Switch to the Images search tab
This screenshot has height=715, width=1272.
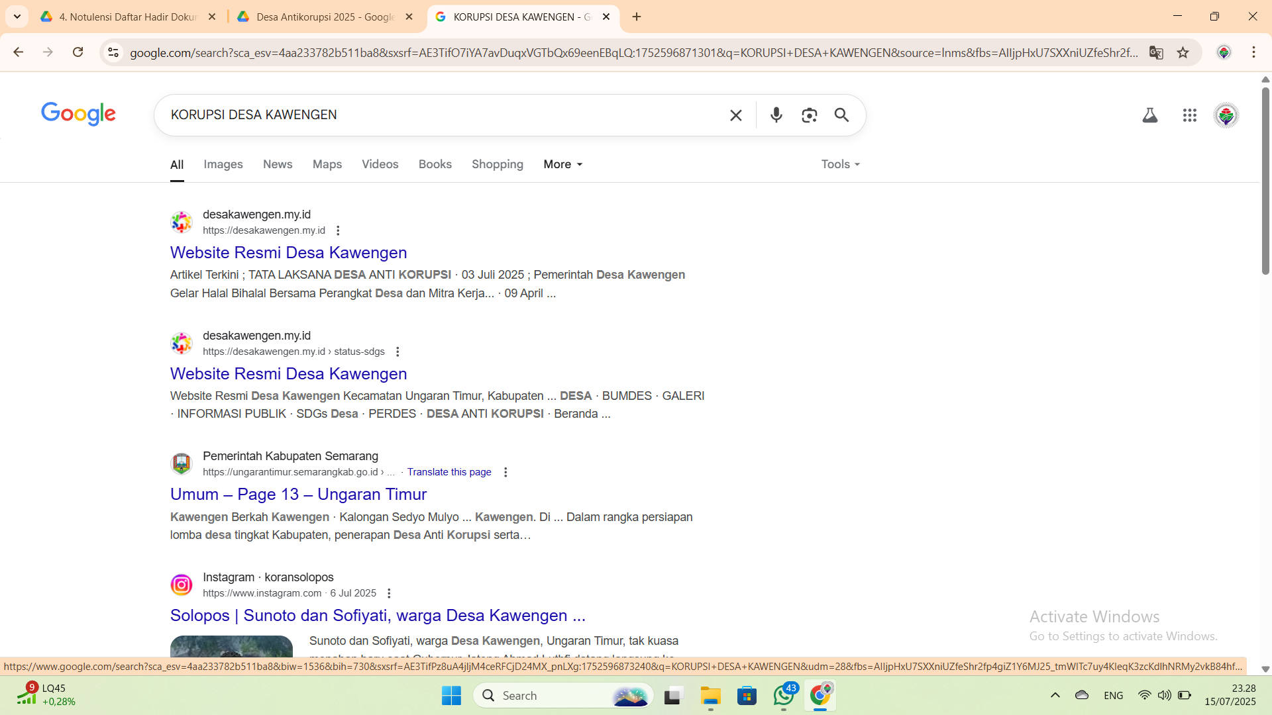pos(223,164)
